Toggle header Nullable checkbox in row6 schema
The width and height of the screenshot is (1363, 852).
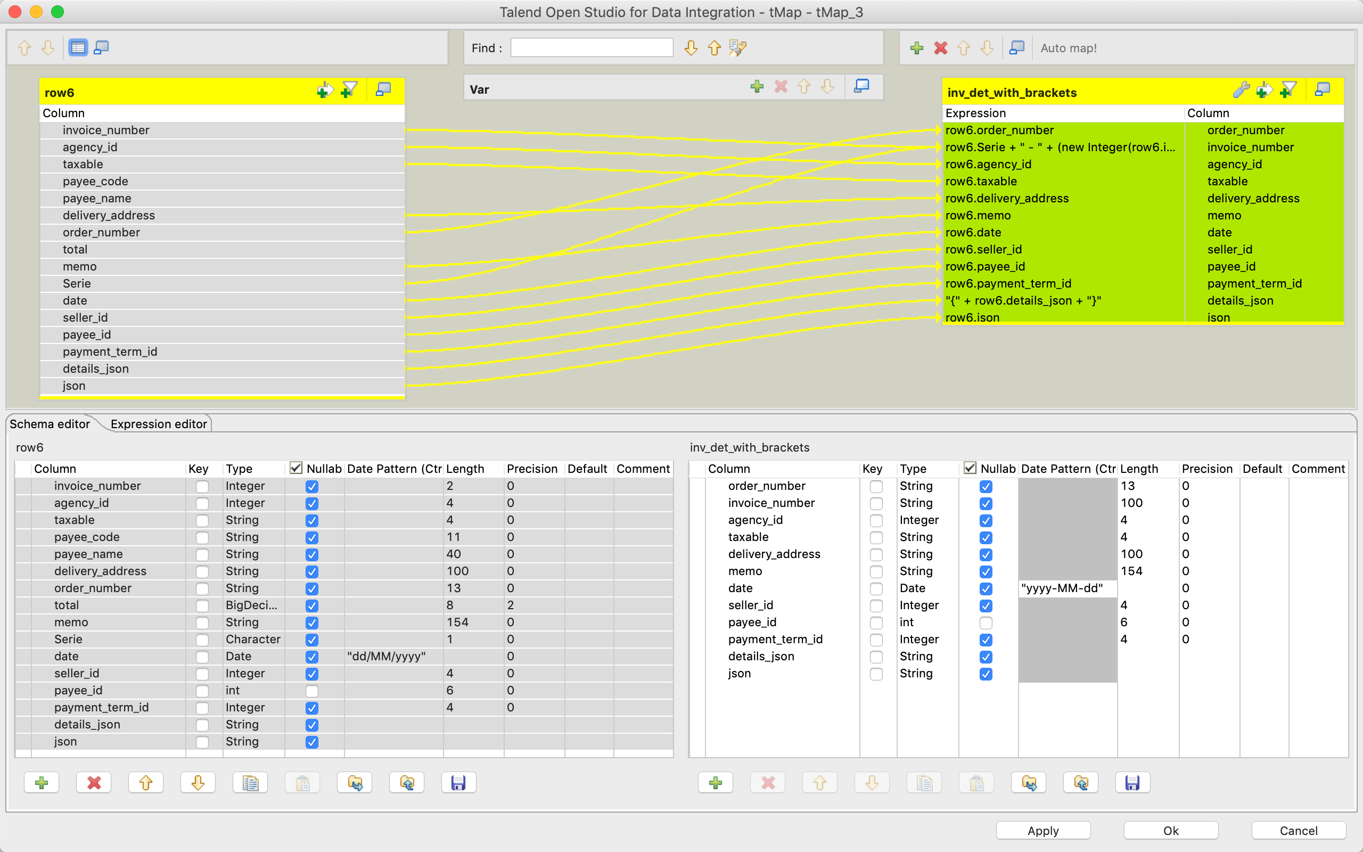pyautogui.click(x=295, y=468)
